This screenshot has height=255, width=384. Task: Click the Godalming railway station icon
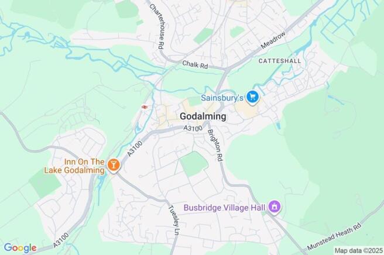click(145, 107)
